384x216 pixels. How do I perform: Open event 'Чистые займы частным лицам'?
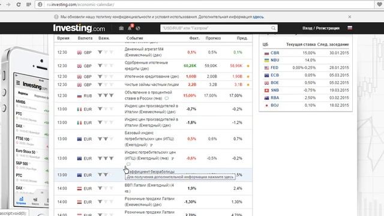[x=152, y=85]
